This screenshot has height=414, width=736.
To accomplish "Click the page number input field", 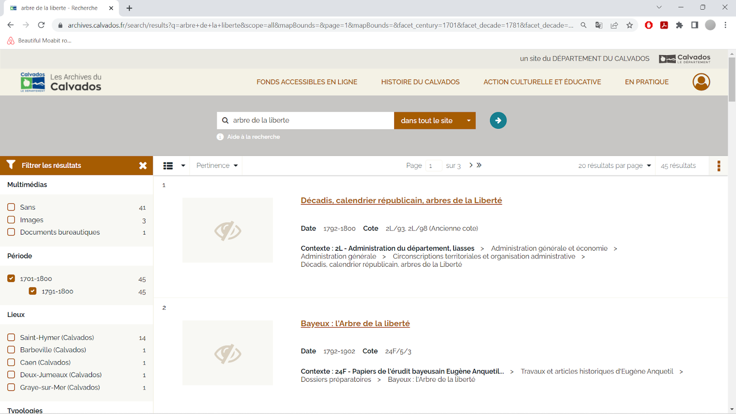I will click(433, 166).
